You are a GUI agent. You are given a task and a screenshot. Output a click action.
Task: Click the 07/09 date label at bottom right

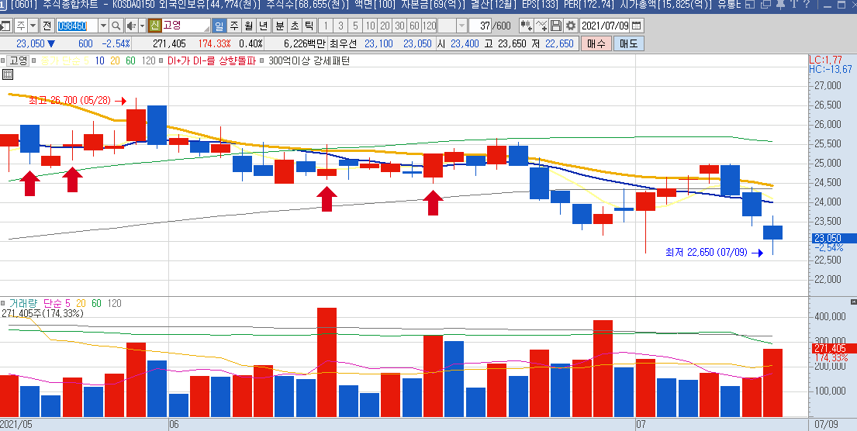pos(827,424)
